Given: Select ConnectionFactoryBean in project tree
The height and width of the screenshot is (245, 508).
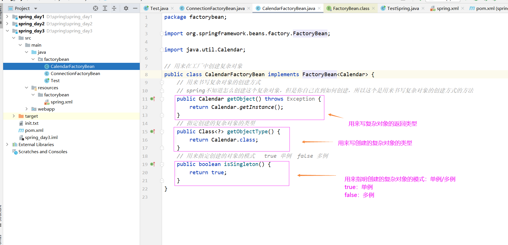Looking at the screenshot, I should pos(75,73).
